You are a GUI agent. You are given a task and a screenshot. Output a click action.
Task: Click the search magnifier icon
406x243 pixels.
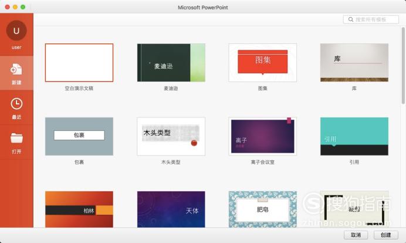point(351,19)
